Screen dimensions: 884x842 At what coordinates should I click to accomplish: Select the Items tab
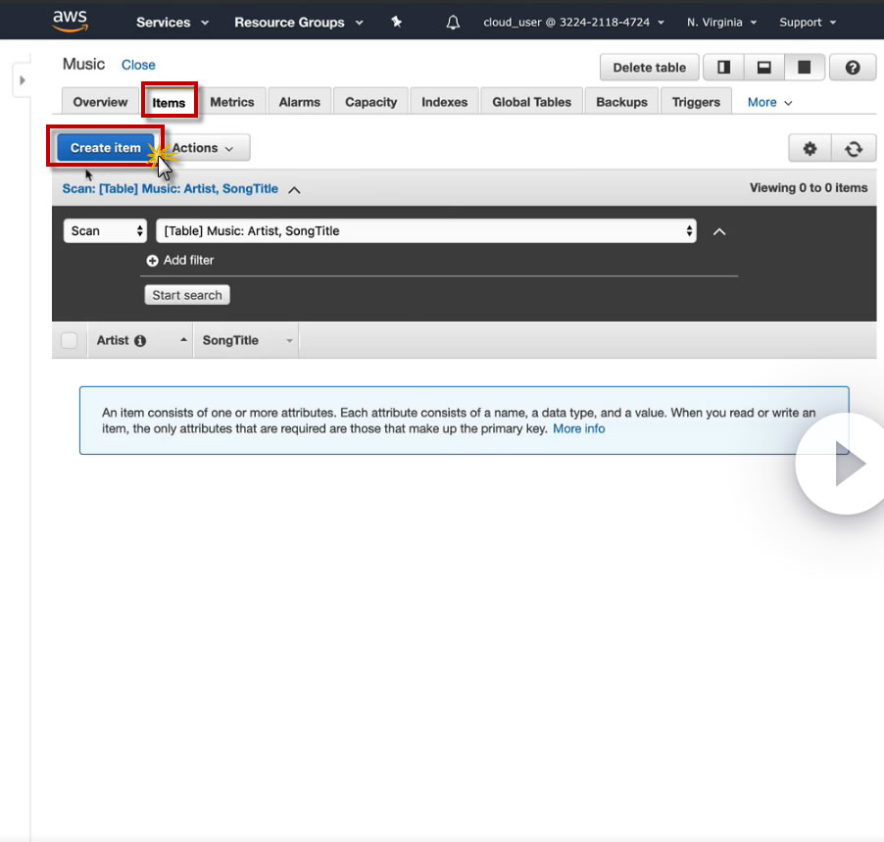[169, 103]
